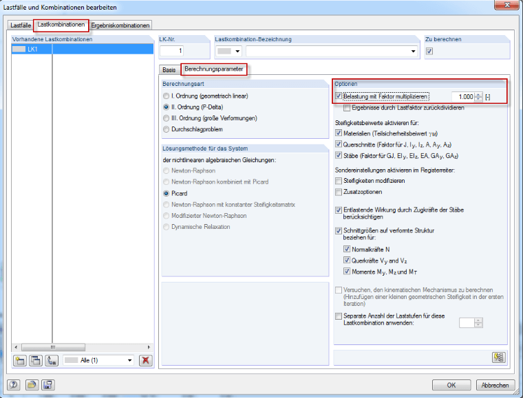Increase the load factor value

pyautogui.click(x=479, y=95)
